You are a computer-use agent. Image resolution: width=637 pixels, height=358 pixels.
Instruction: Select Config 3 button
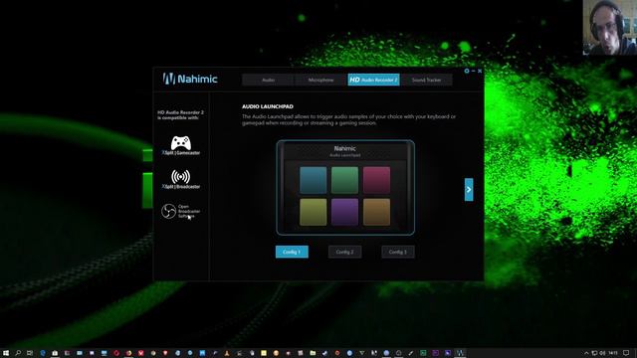(x=398, y=252)
